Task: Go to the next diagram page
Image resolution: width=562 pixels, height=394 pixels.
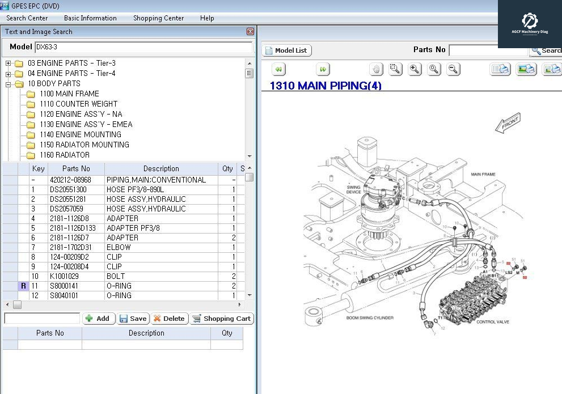Action: (323, 69)
